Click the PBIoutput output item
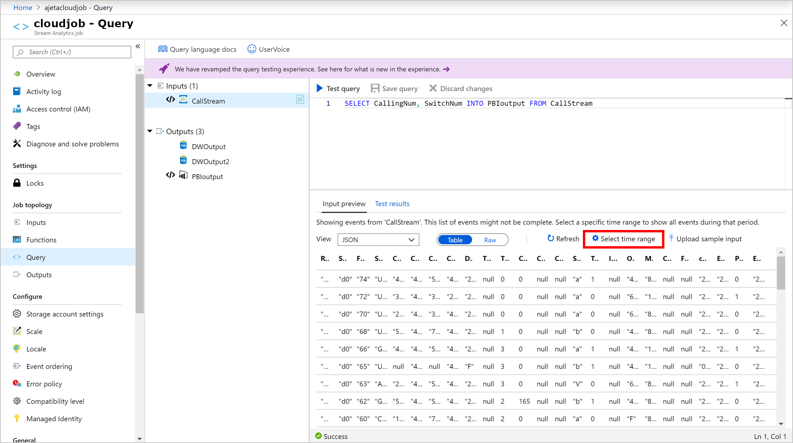 click(x=207, y=176)
